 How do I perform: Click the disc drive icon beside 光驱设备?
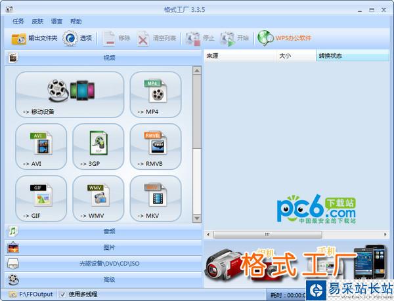point(13,264)
